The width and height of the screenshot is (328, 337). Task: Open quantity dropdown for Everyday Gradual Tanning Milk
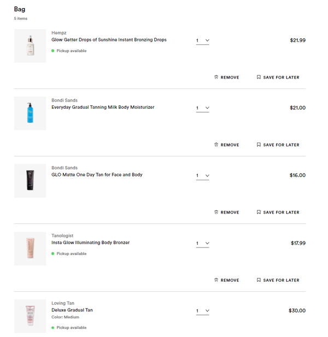[202, 108]
